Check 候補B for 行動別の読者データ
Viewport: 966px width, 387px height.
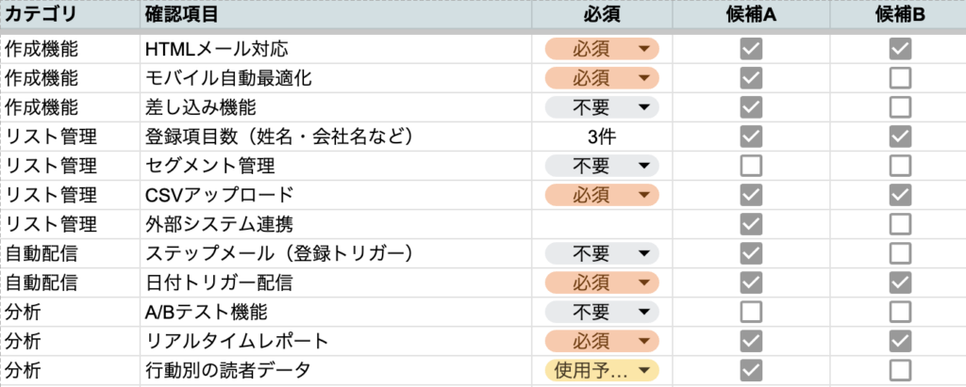tap(899, 370)
